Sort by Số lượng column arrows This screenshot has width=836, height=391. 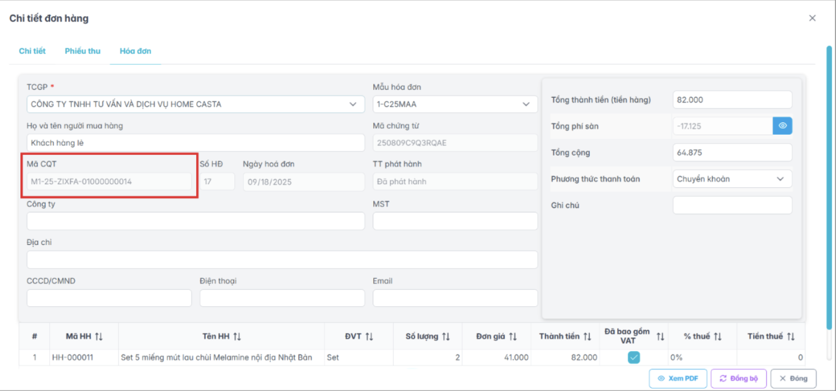pyautogui.click(x=445, y=337)
